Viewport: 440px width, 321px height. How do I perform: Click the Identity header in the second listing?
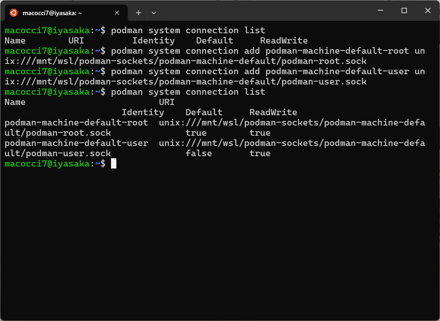coord(143,112)
